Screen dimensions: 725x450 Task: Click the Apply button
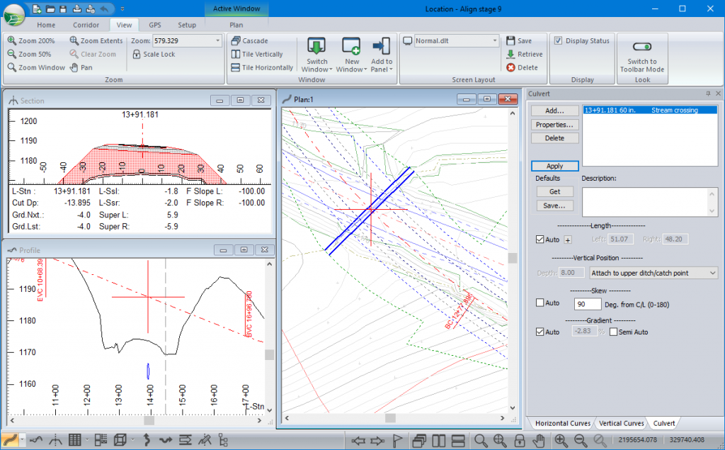[554, 166]
